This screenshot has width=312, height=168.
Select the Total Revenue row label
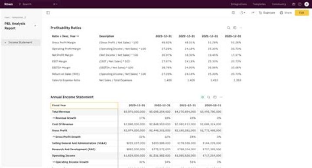(x=61, y=112)
